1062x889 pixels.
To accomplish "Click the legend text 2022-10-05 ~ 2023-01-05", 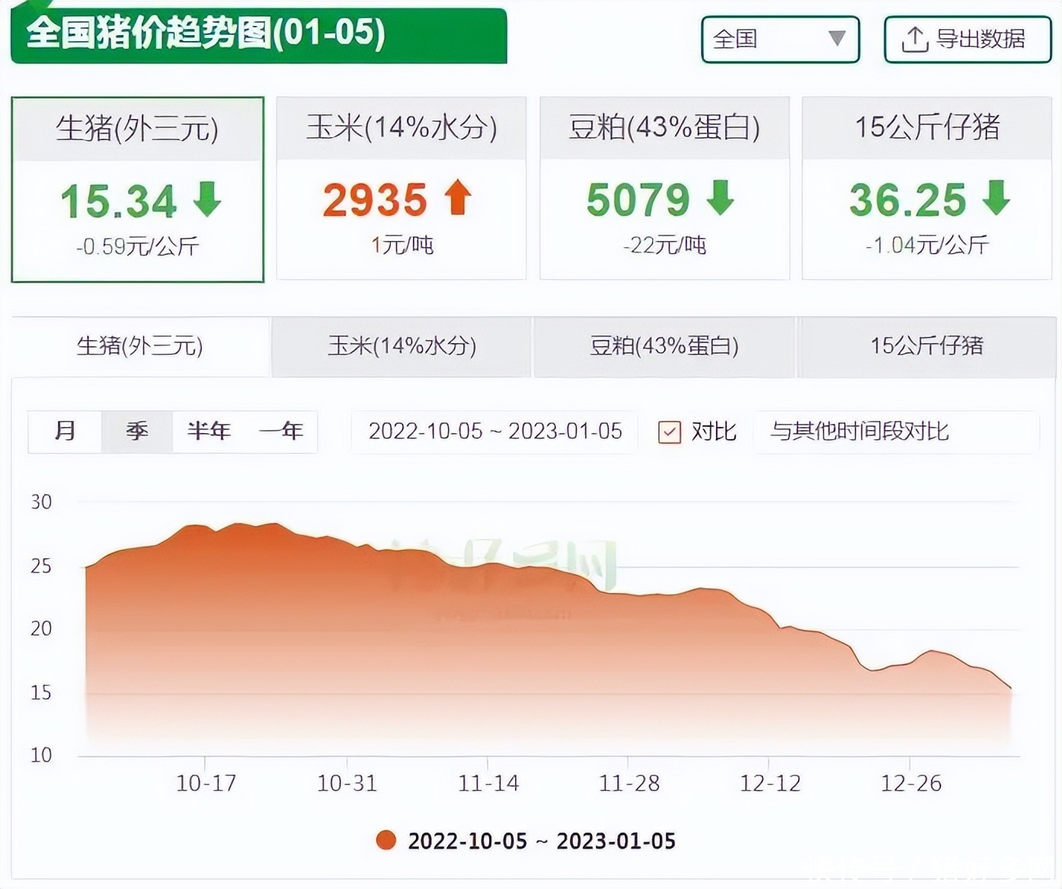I will point(542,841).
